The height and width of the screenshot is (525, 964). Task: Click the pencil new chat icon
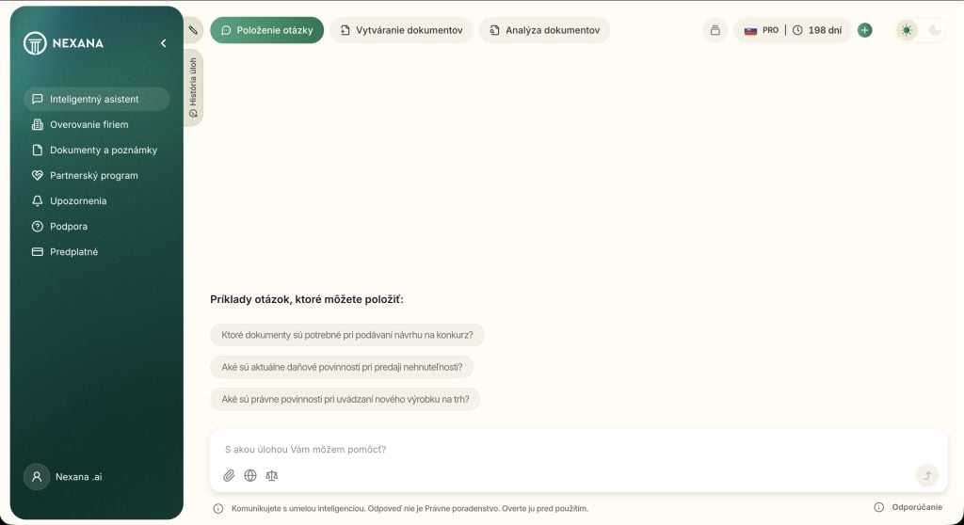coord(193,30)
